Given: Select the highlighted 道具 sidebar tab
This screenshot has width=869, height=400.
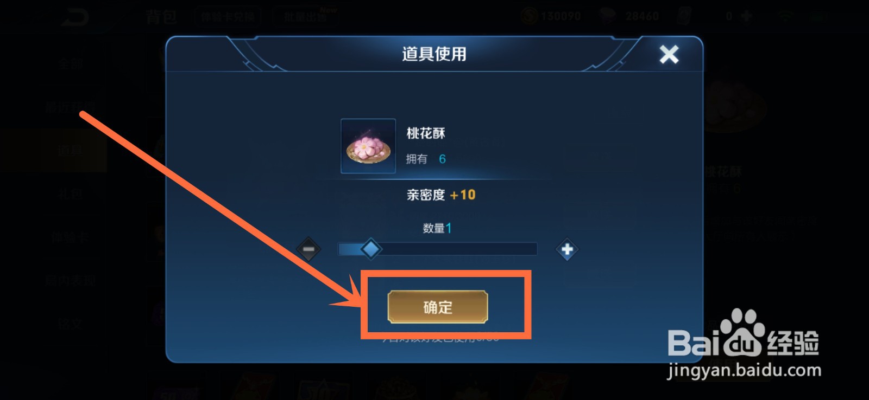Looking at the screenshot, I should pyautogui.click(x=71, y=151).
